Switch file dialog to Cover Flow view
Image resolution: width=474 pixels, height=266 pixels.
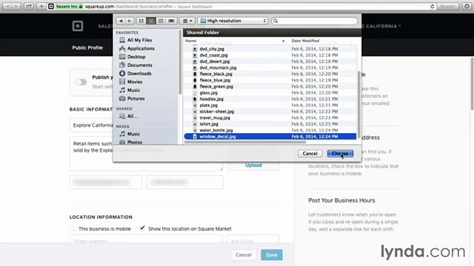pos(171,21)
